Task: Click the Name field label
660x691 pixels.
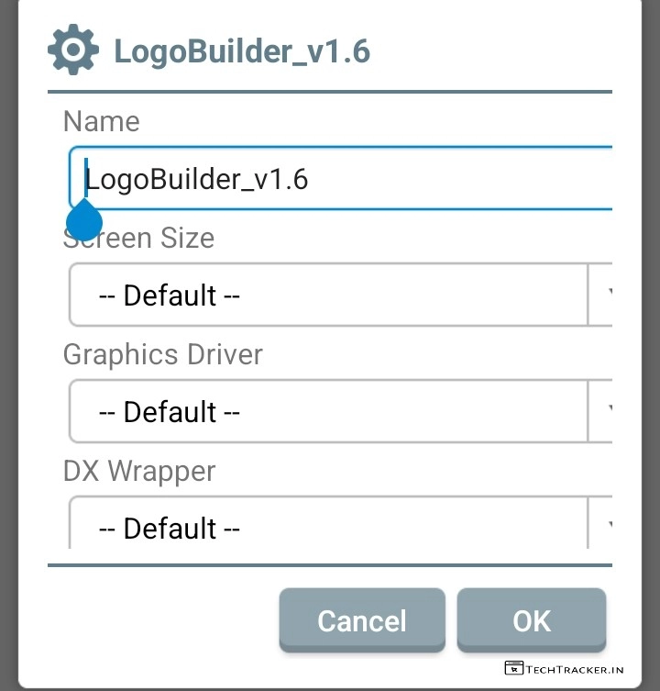Action: [x=102, y=122]
